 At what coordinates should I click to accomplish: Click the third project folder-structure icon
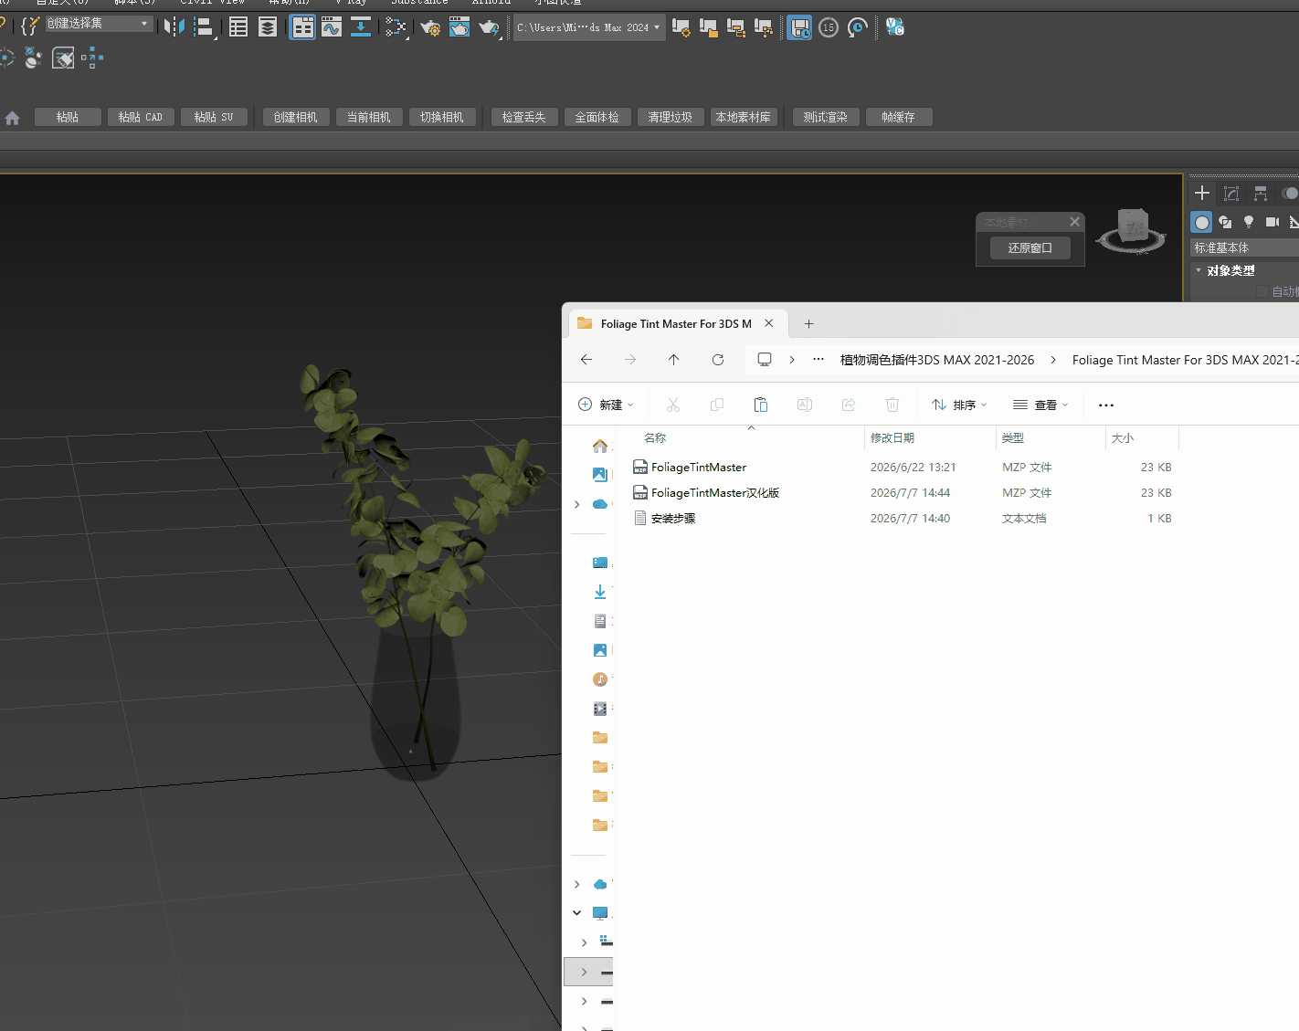pyautogui.click(x=735, y=27)
